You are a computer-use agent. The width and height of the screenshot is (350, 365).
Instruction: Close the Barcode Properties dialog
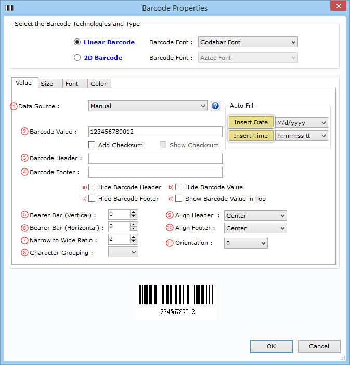[x=338, y=6]
